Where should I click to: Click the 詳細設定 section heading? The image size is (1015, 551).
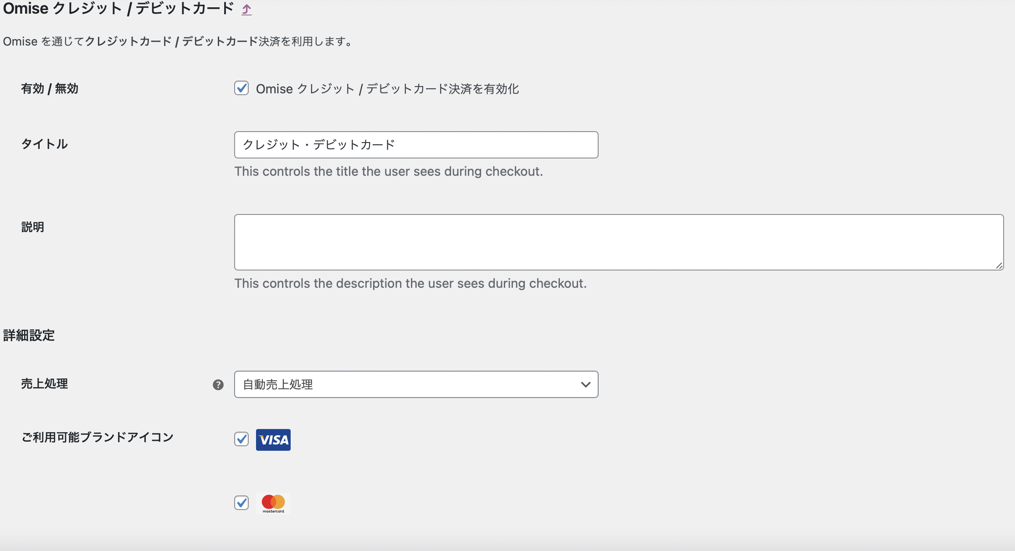29,336
